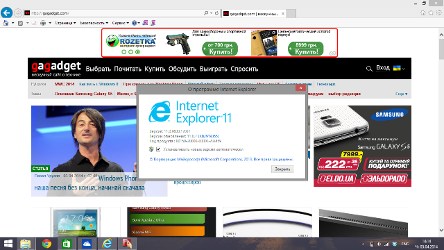
Task: Open the OneDrive cloud taskbar icon
Action: tap(87, 244)
